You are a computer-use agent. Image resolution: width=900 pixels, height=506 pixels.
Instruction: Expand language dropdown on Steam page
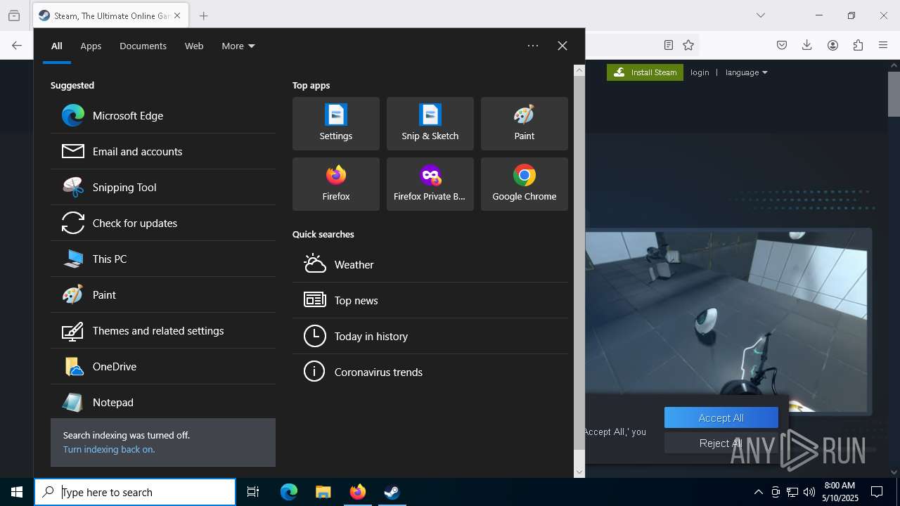pos(746,72)
